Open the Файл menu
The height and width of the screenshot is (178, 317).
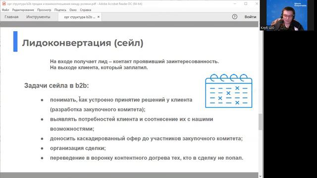5,10
